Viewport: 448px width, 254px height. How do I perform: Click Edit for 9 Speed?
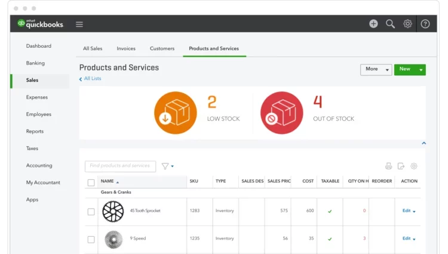[406, 238]
